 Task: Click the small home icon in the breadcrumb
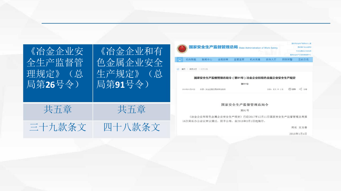(x=178, y=69)
